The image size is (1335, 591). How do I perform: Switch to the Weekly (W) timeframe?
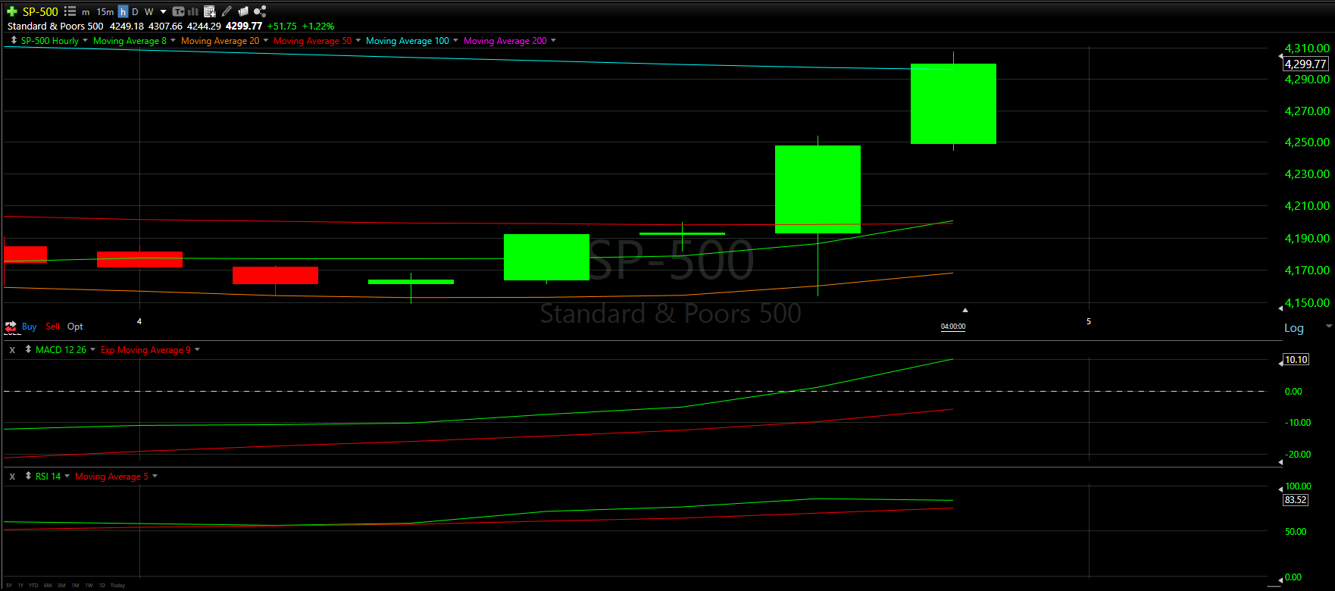(x=149, y=12)
